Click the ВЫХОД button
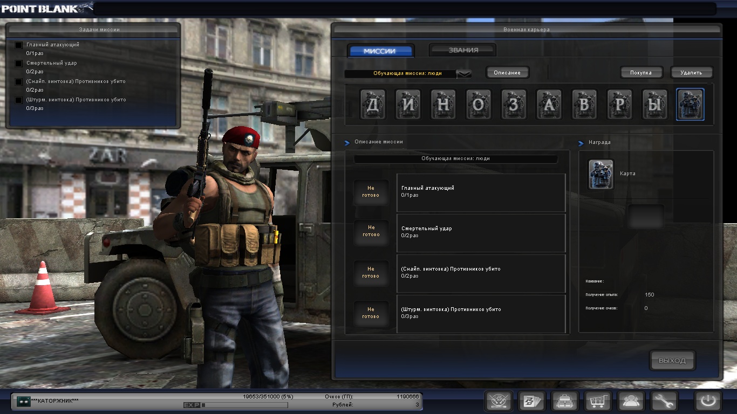Viewport: 737px width, 414px height. (x=672, y=361)
